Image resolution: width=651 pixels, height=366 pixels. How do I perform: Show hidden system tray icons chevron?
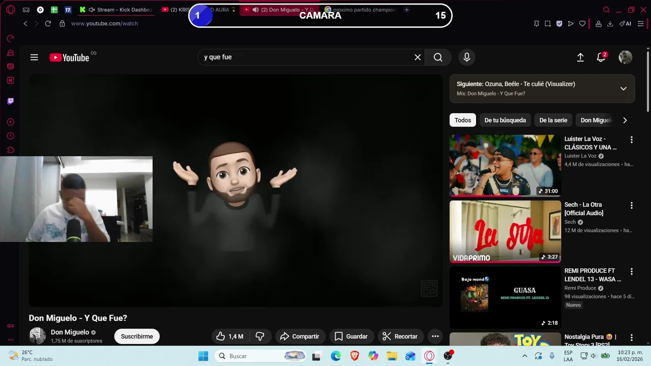[525, 356]
